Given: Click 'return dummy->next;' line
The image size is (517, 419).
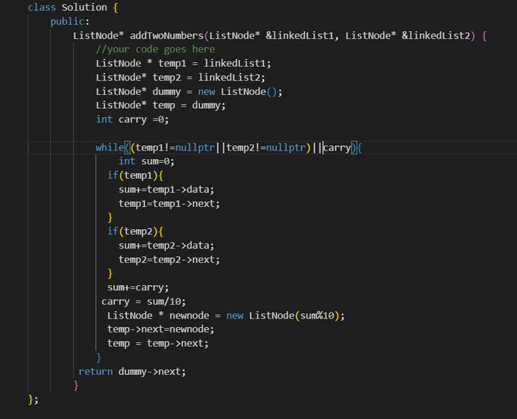Looking at the screenshot, I should point(132,372).
